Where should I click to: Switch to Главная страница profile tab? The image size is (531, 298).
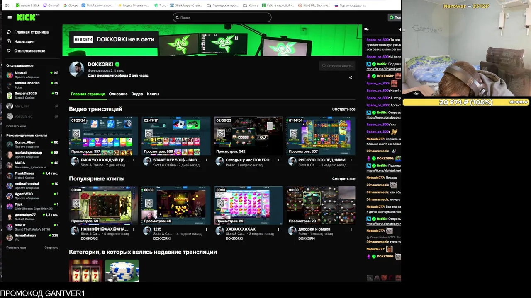[x=88, y=94]
